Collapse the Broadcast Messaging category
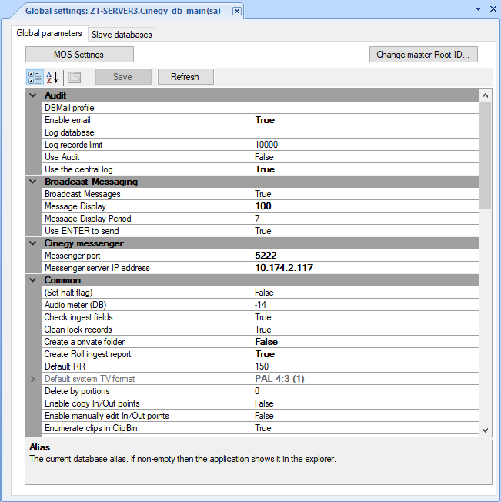The height and width of the screenshot is (502, 501). tap(32, 182)
